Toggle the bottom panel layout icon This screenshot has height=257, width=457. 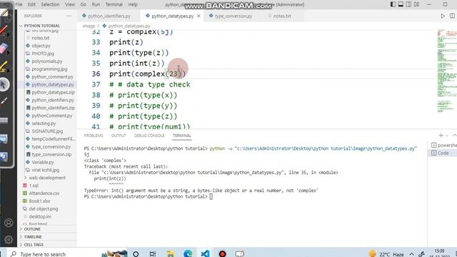pos(401,4)
